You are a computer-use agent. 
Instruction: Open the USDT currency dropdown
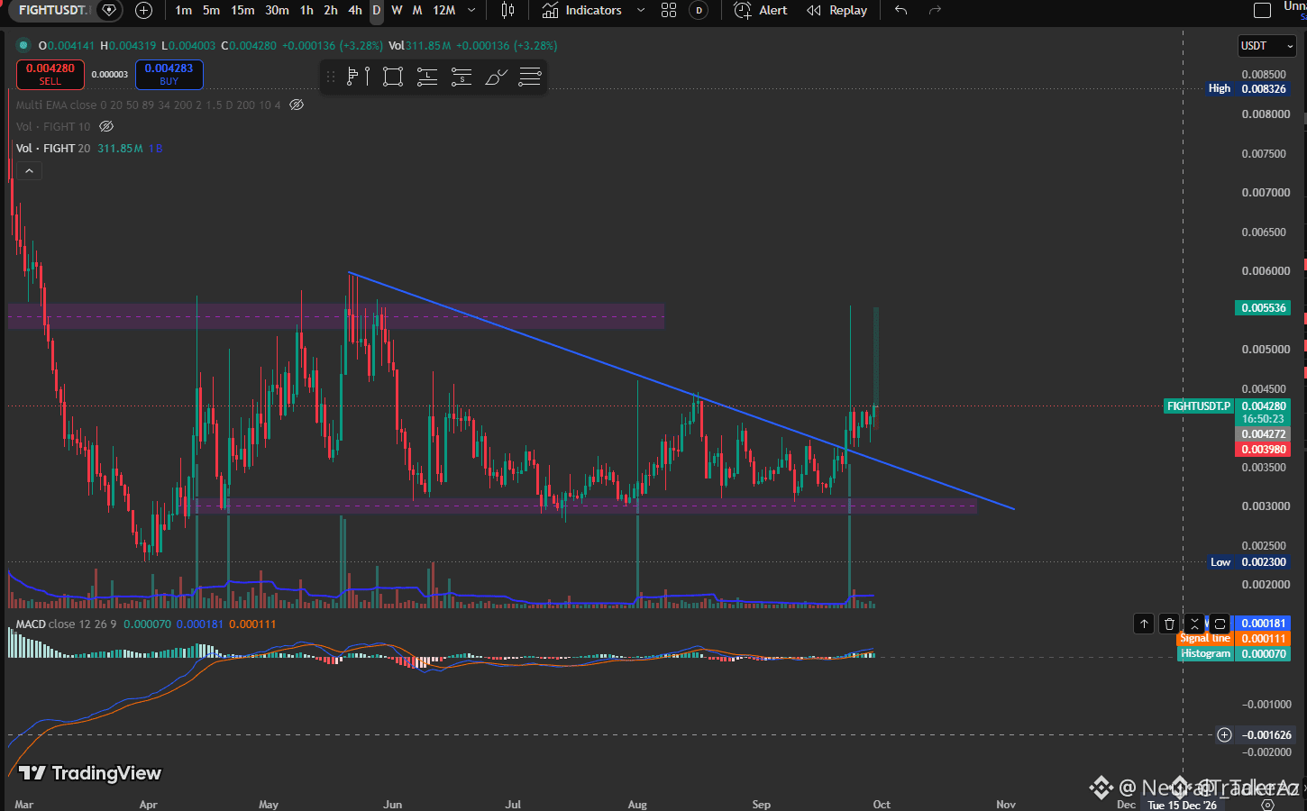coord(1266,46)
